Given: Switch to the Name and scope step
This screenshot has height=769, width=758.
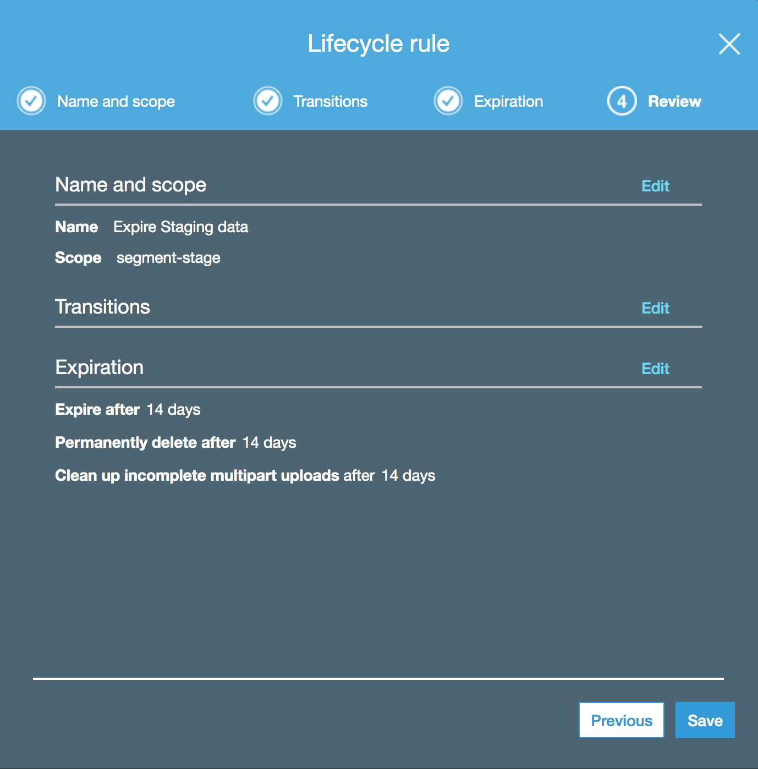Looking at the screenshot, I should 116,101.
